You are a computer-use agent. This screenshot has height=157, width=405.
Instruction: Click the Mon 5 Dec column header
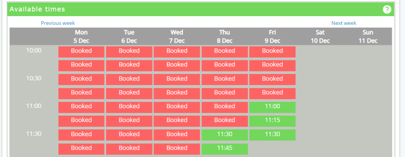(x=81, y=37)
